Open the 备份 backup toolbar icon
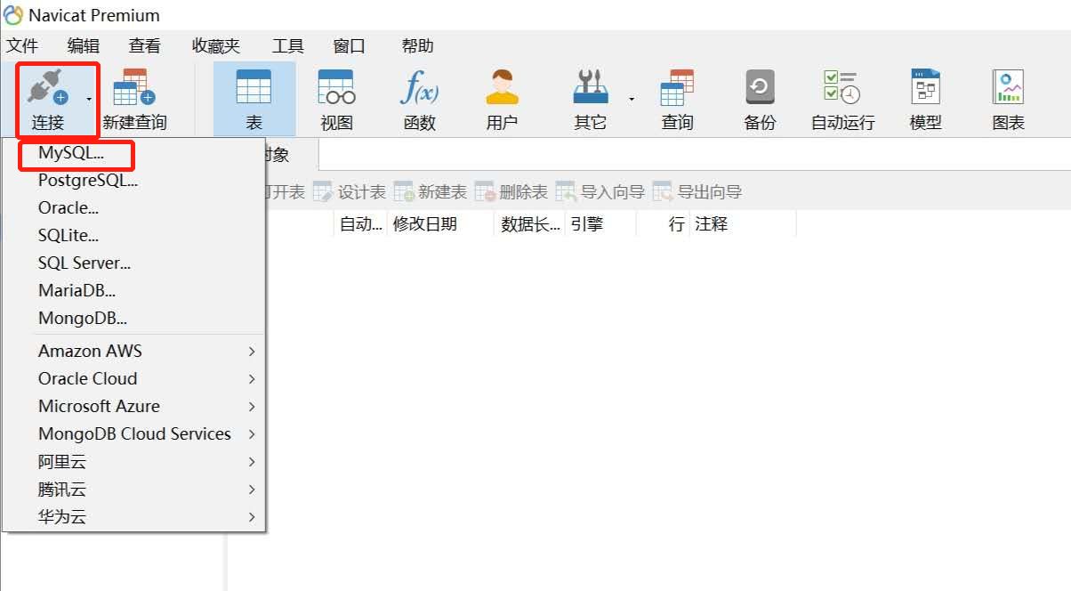 760,98
